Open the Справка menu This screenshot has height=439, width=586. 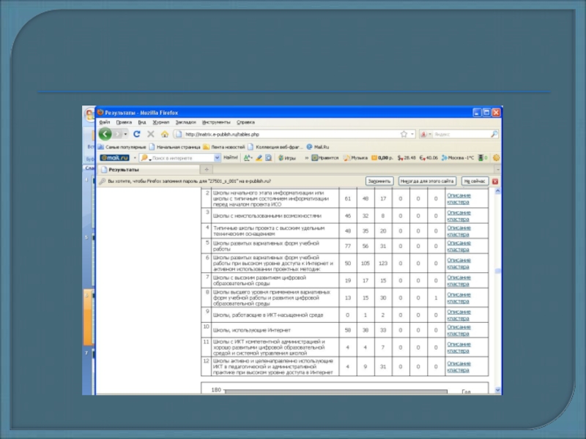[245, 122]
